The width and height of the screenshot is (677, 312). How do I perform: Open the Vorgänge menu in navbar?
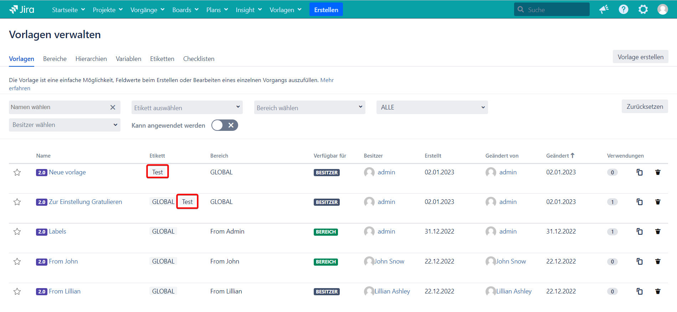click(x=147, y=10)
